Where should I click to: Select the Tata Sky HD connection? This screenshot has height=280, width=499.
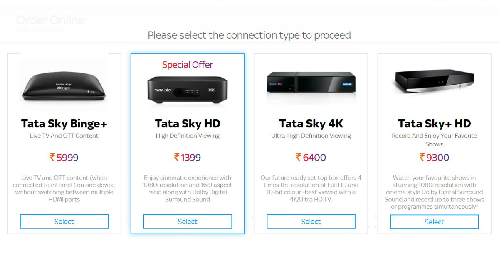(187, 221)
